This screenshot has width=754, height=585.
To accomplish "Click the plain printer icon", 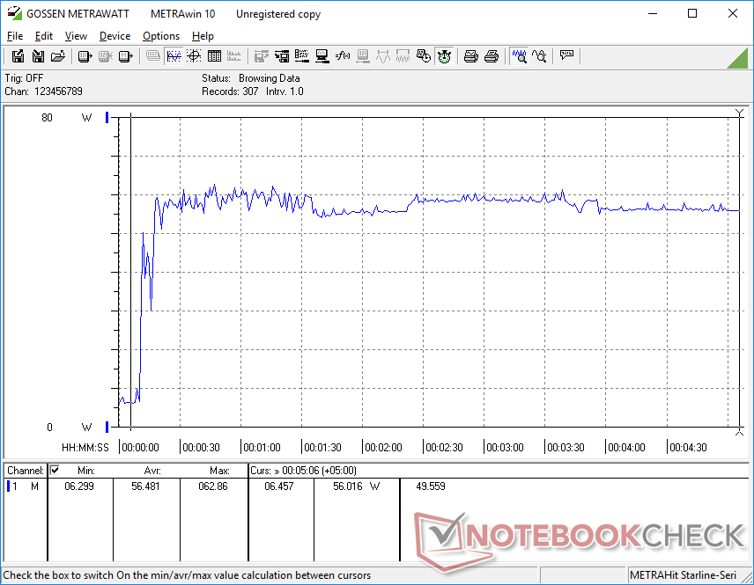I will point(491,56).
